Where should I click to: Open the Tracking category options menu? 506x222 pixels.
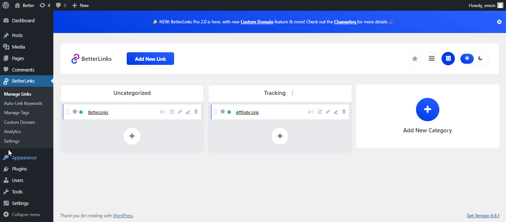tap(292, 93)
